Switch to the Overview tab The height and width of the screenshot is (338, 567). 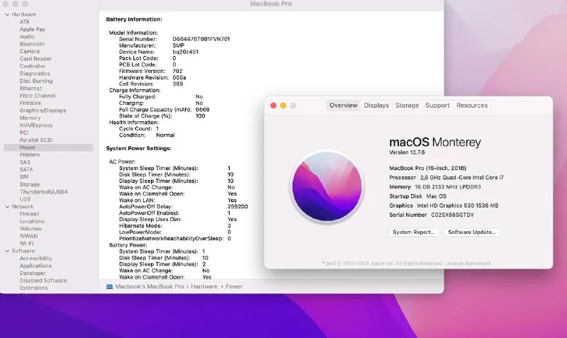click(343, 105)
